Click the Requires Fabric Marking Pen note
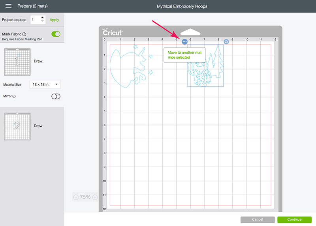The height and width of the screenshot is (226, 316). coord(22,39)
